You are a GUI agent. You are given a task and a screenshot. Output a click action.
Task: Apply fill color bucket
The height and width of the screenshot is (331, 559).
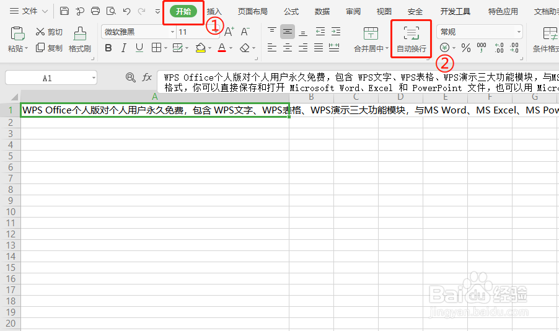[201, 48]
